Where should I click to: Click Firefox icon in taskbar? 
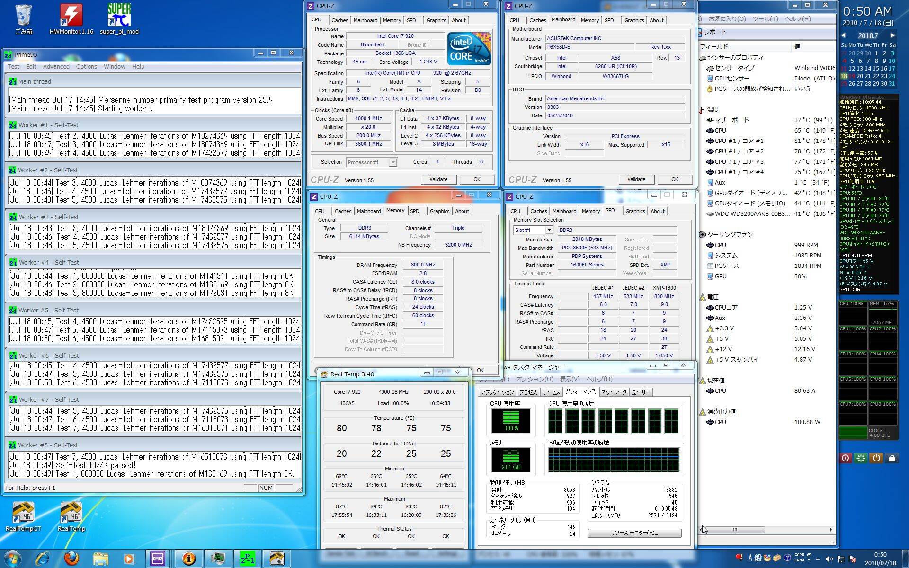point(71,559)
